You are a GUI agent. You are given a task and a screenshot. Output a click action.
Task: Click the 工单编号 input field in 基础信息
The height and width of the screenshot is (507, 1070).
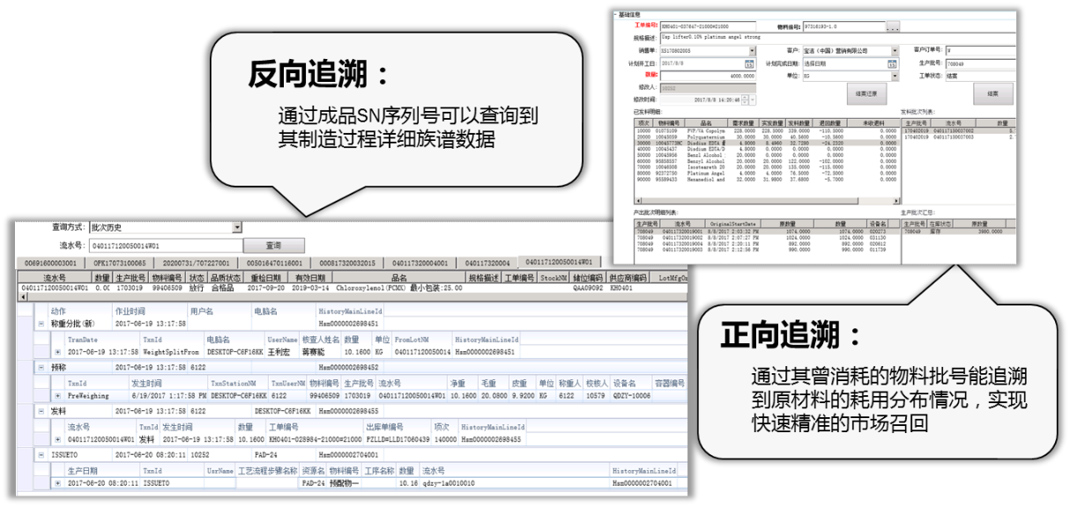coord(709,27)
